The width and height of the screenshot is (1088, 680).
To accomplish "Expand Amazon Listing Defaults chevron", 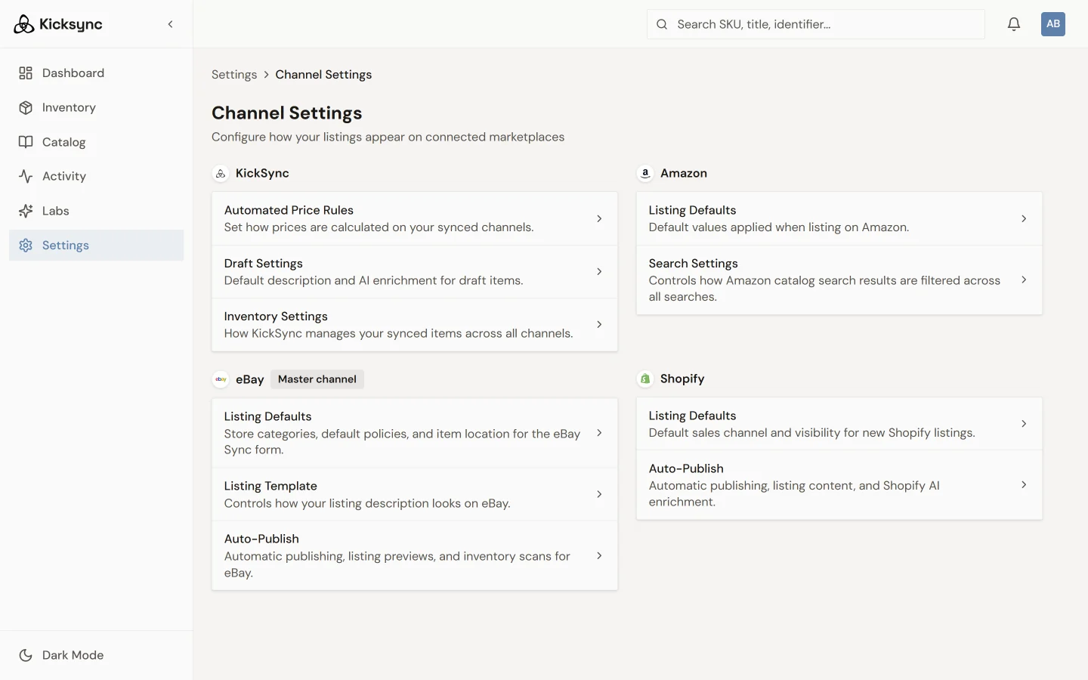I will coord(1024,218).
